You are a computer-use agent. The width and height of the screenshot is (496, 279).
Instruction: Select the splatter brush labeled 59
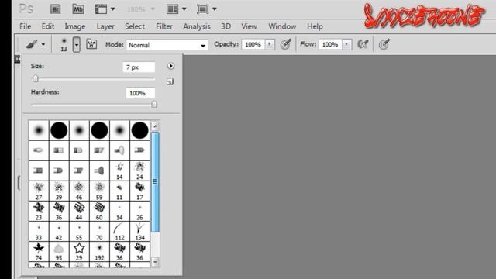99,191
